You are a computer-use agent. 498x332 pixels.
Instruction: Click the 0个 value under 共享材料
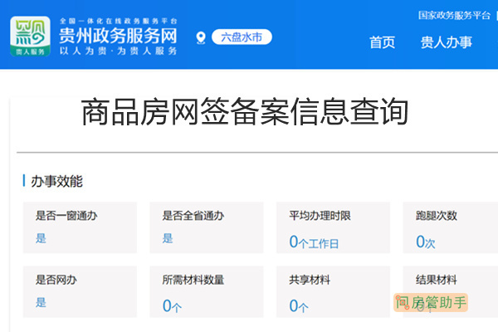click(299, 306)
